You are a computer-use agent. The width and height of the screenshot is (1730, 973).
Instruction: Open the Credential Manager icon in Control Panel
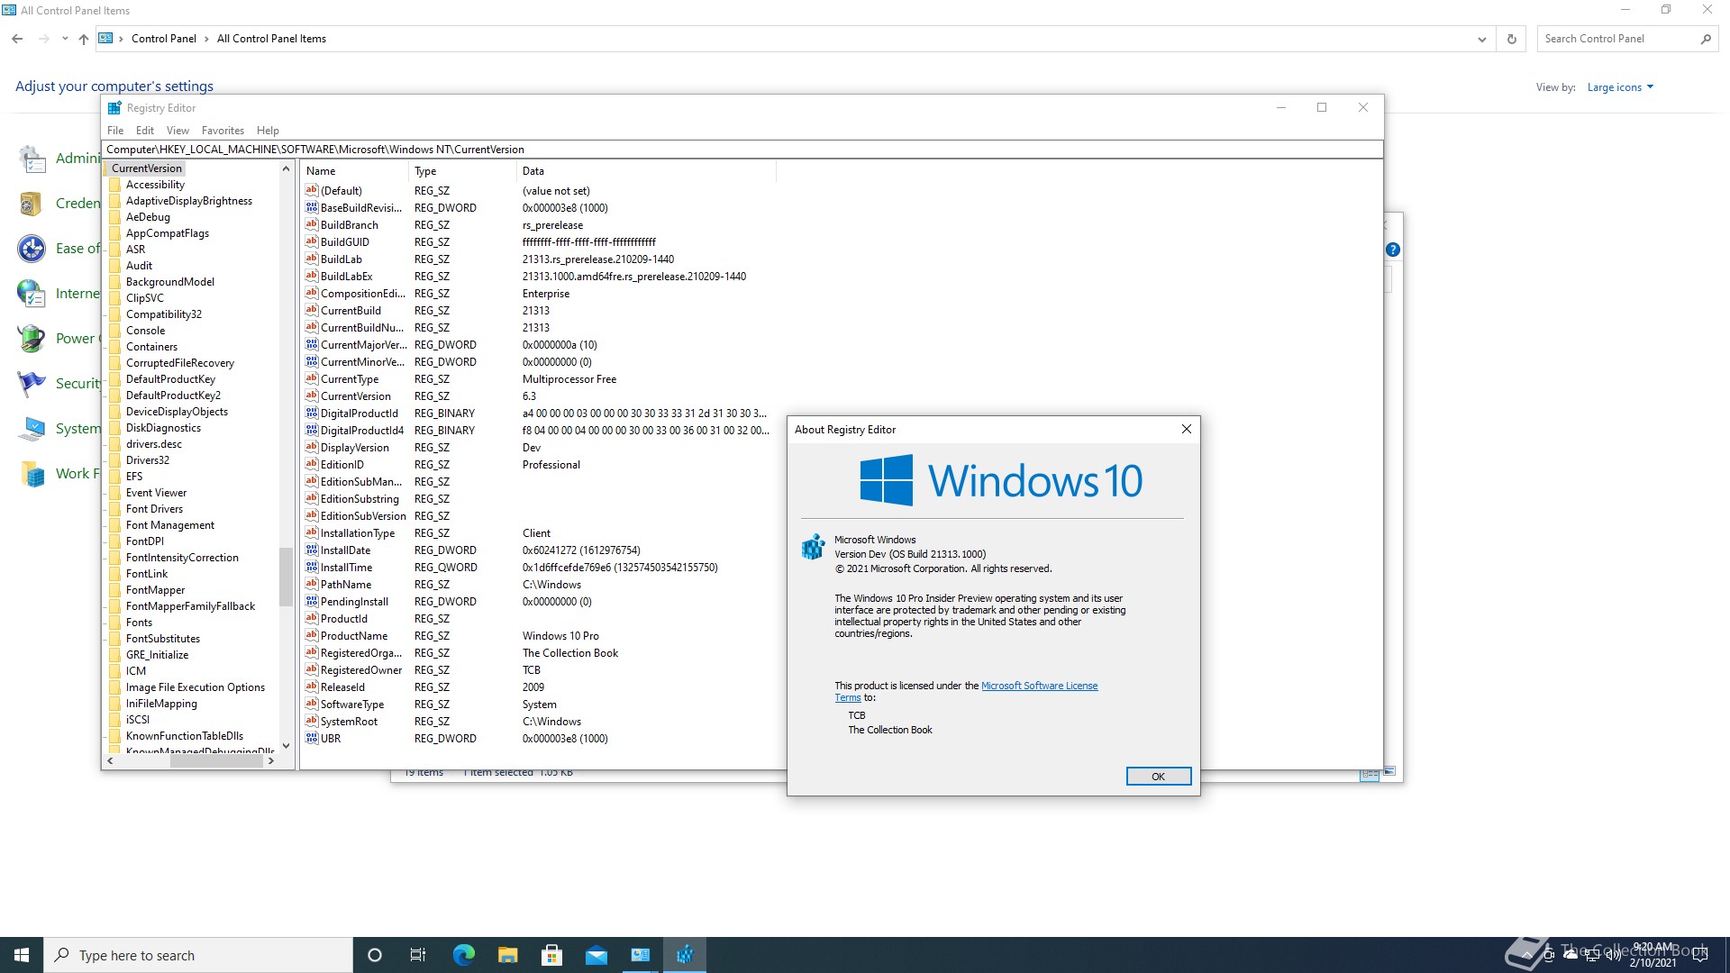[32, 204]
